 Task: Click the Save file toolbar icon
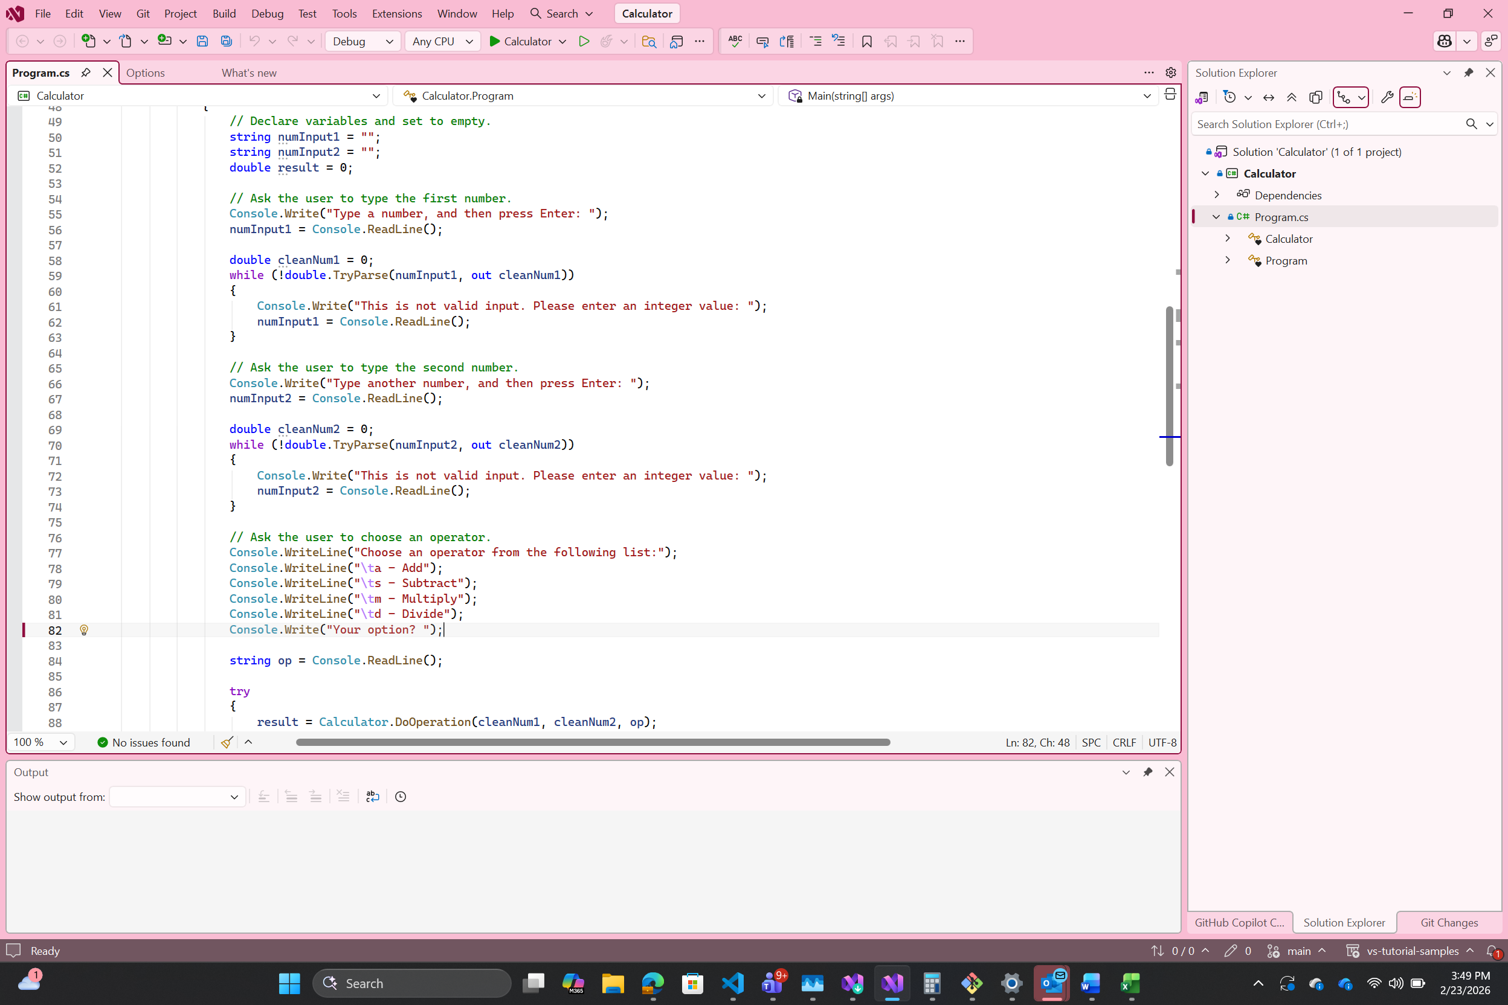tap(202, 41)
